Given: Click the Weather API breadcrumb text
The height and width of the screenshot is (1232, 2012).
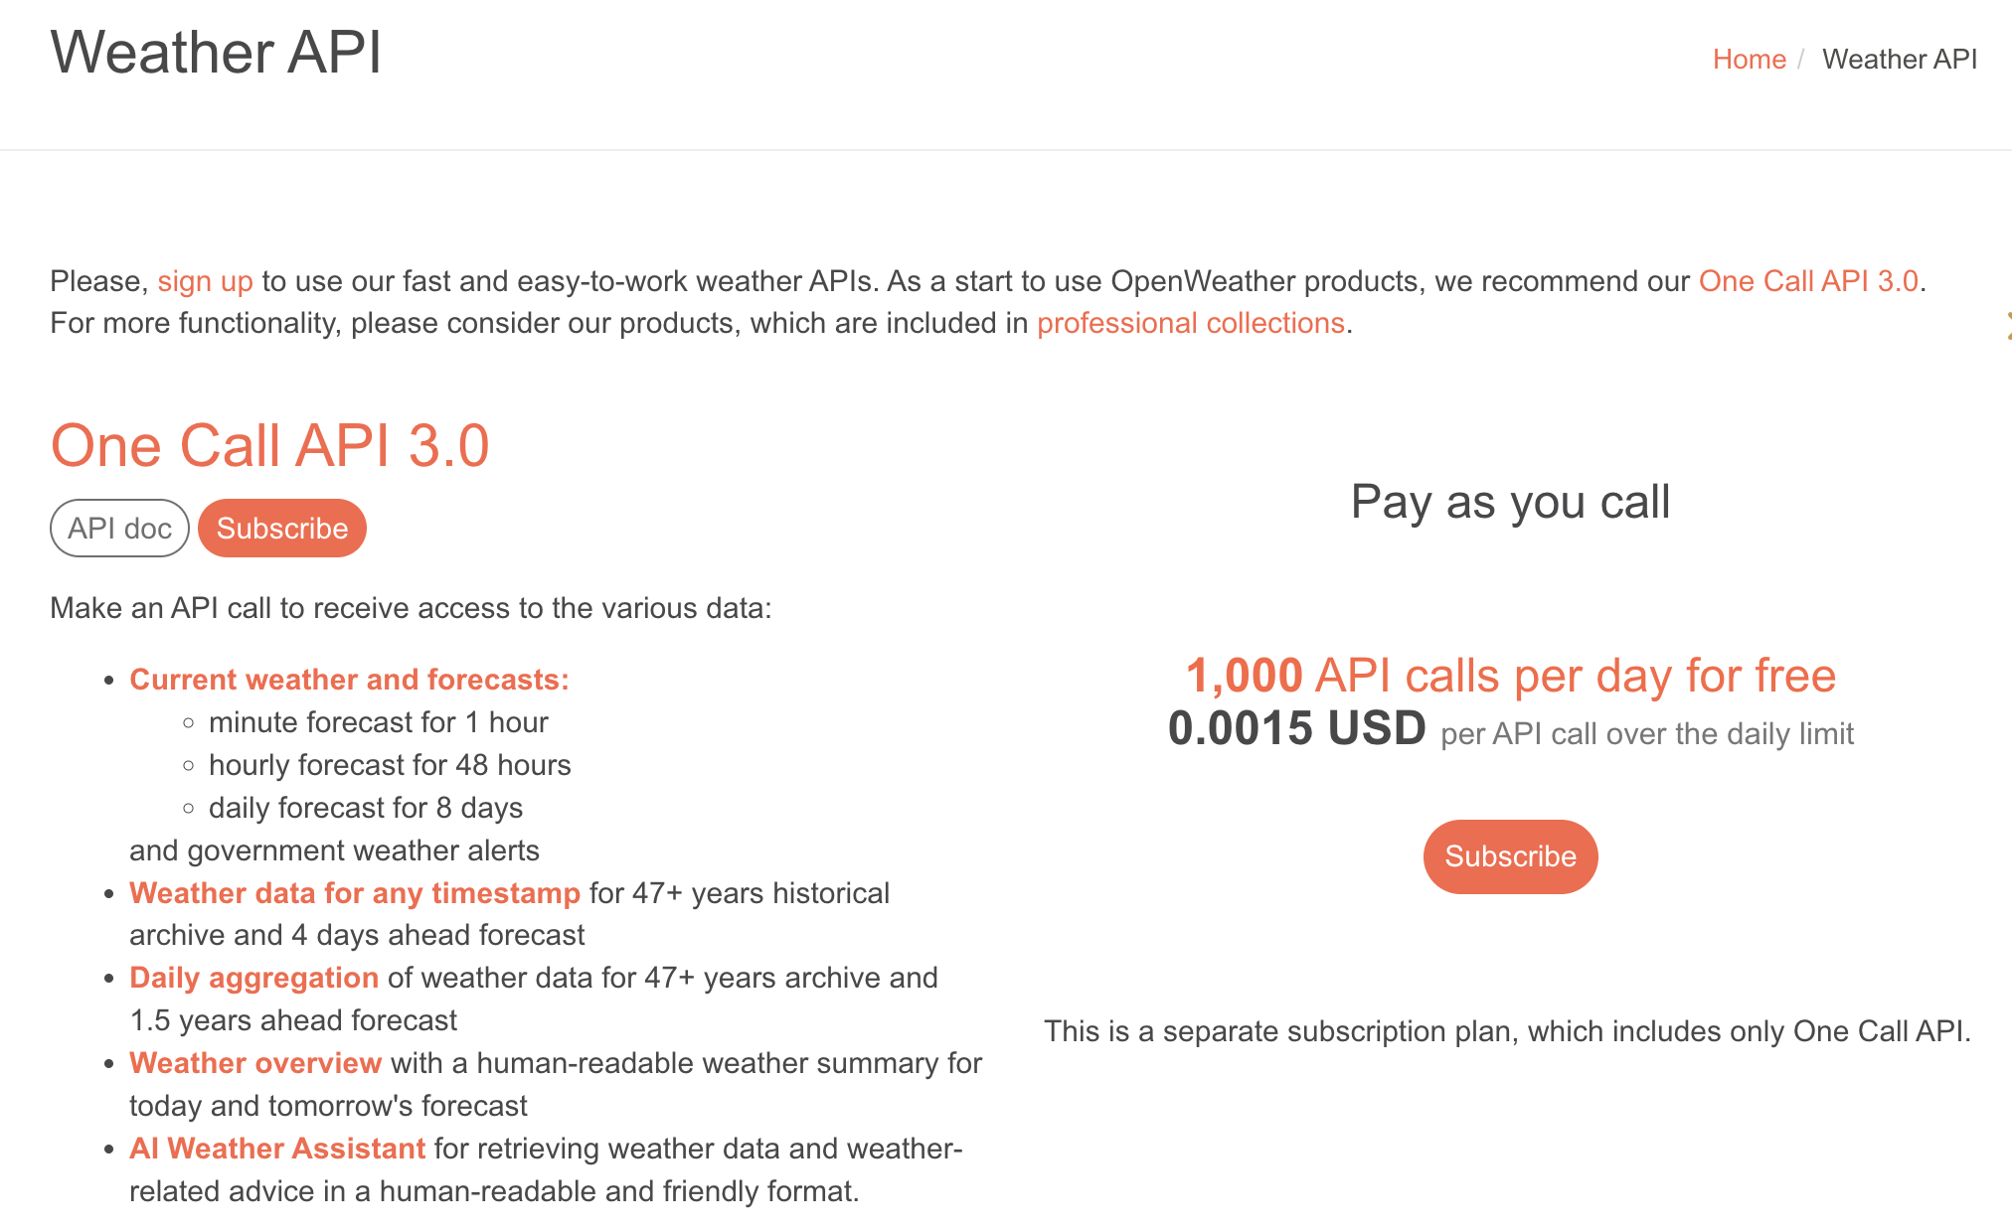Looking at the screenshot, I should pyautogui.click(x=1899, y=60).
